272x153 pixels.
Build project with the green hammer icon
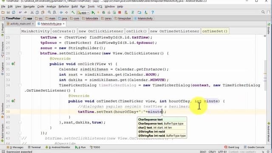click(x=73, y=12)
